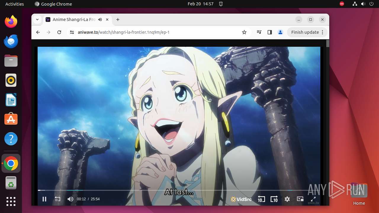This screenshot has height=213, width=379.
Task: Show Applications grid
Action: coord(11,201)
